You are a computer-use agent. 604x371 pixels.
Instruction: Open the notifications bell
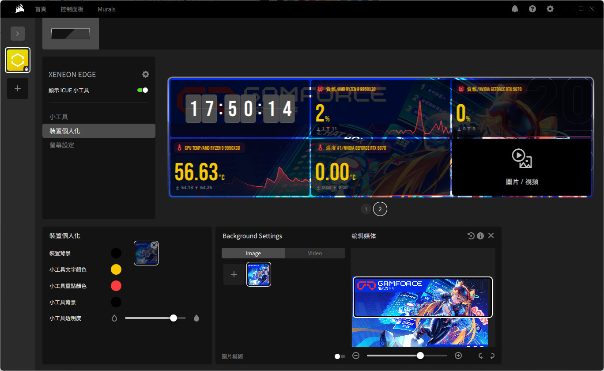(x=515, y=9)
